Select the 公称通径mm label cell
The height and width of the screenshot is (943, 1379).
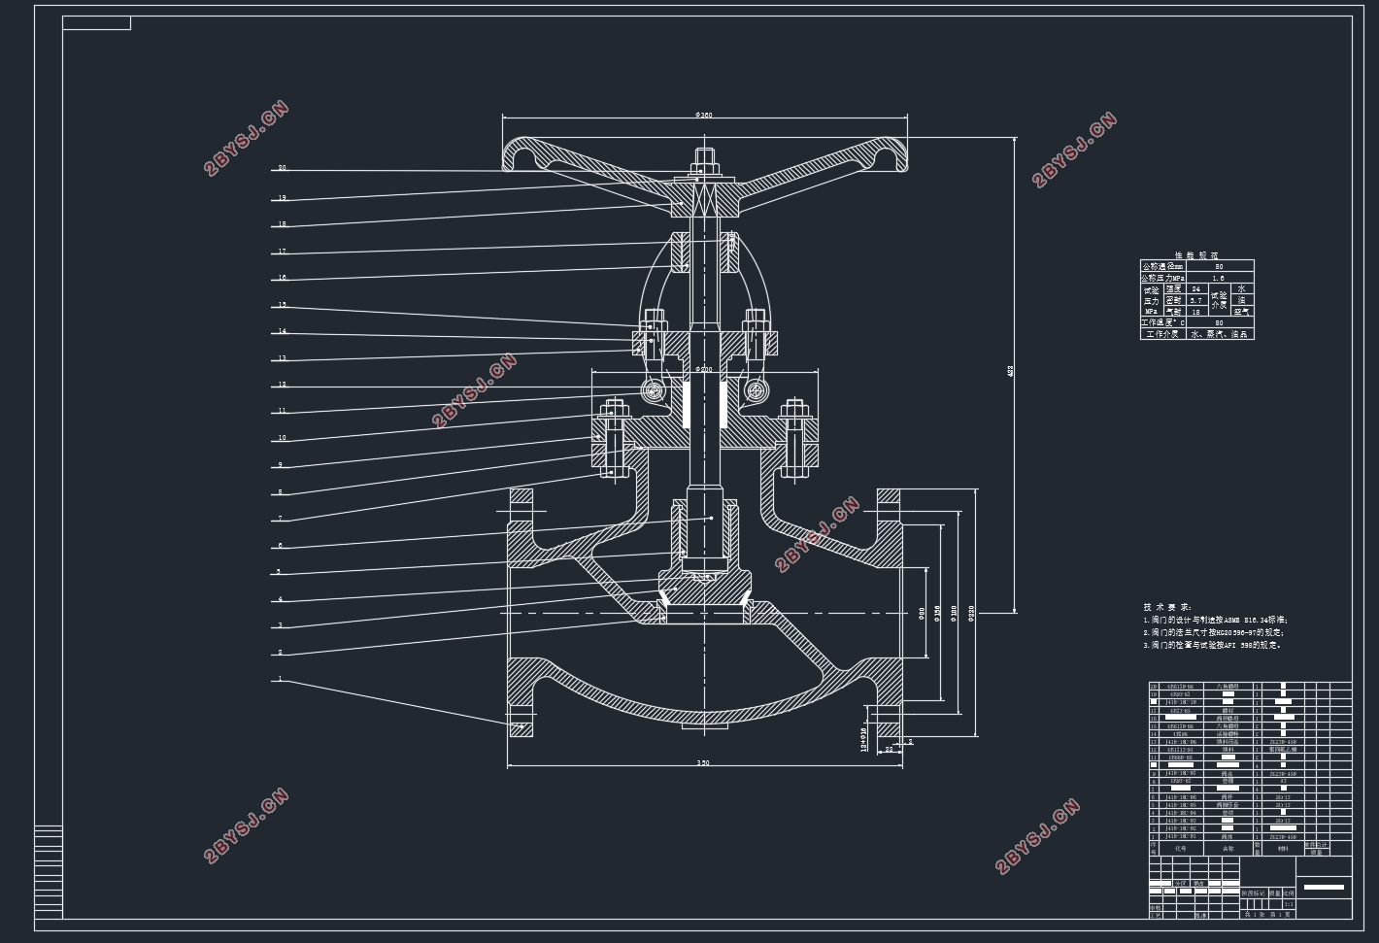(x=1163, y=266)
